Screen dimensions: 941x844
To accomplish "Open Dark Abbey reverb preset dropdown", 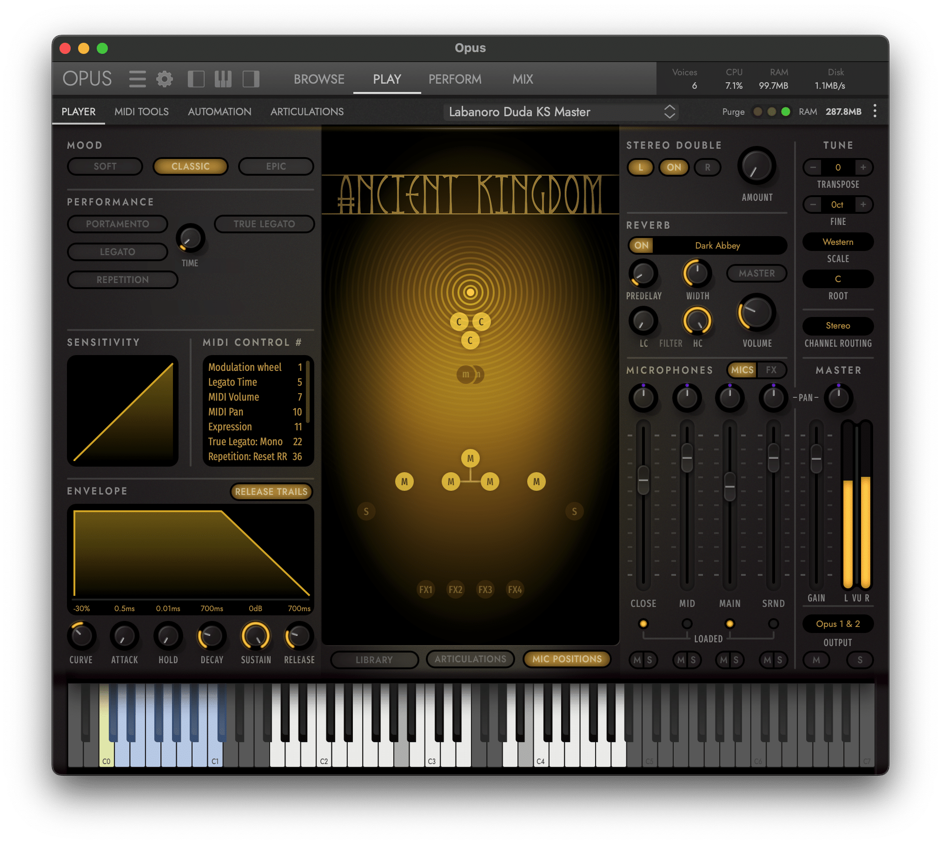I will pos(717,245).
